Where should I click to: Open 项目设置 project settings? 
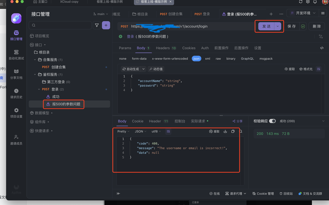[16, 113]
